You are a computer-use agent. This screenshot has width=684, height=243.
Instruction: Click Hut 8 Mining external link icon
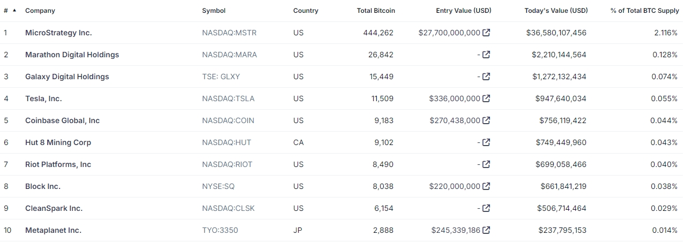pos(486,142)
